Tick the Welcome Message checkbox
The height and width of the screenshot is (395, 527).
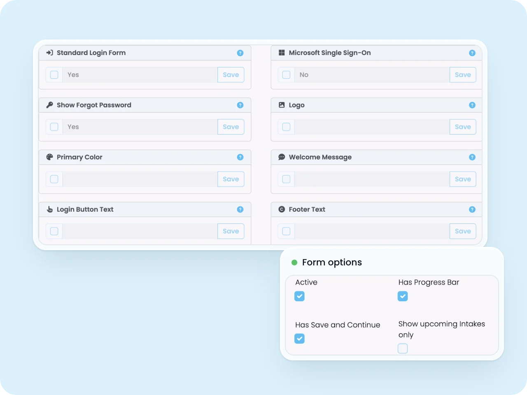[286, 179]
